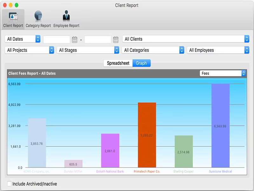Click the ACME Company, Inc. axis label
The width and height of the screenshot is (254, 191).
pos(37,171)
